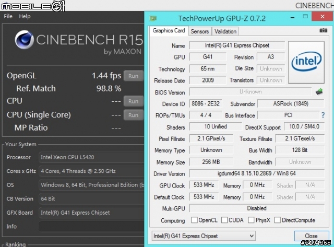
Task: Click the Texture Fillrate value 2.1 GTexel/s
Action: (300, 138)
